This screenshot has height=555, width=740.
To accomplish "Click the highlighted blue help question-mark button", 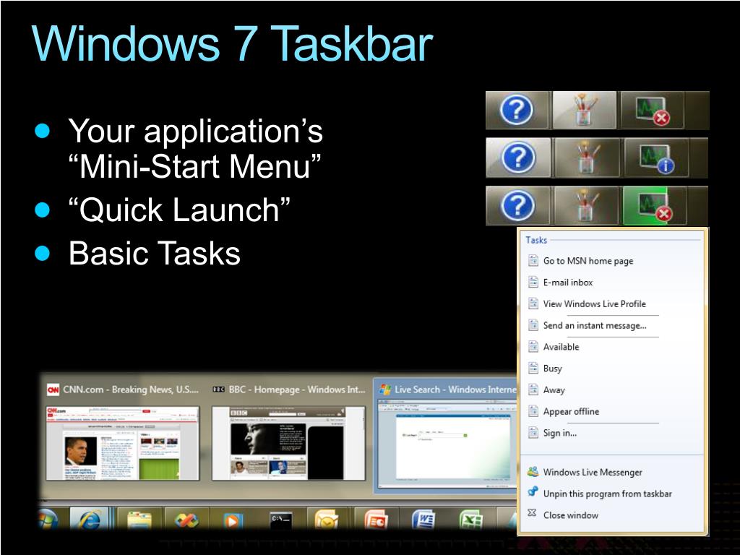I will (517, 158).
